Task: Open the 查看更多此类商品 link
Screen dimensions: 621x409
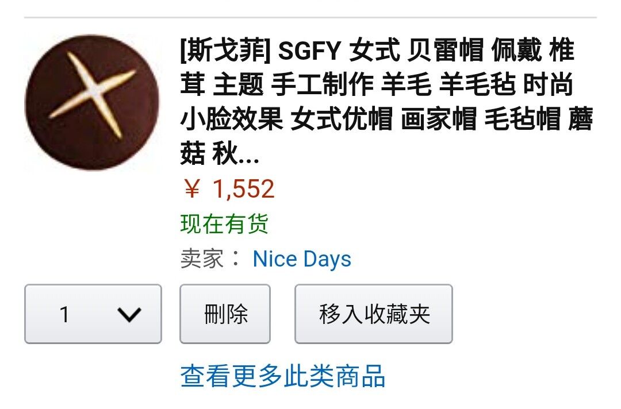Action: [x=283, y=376]
